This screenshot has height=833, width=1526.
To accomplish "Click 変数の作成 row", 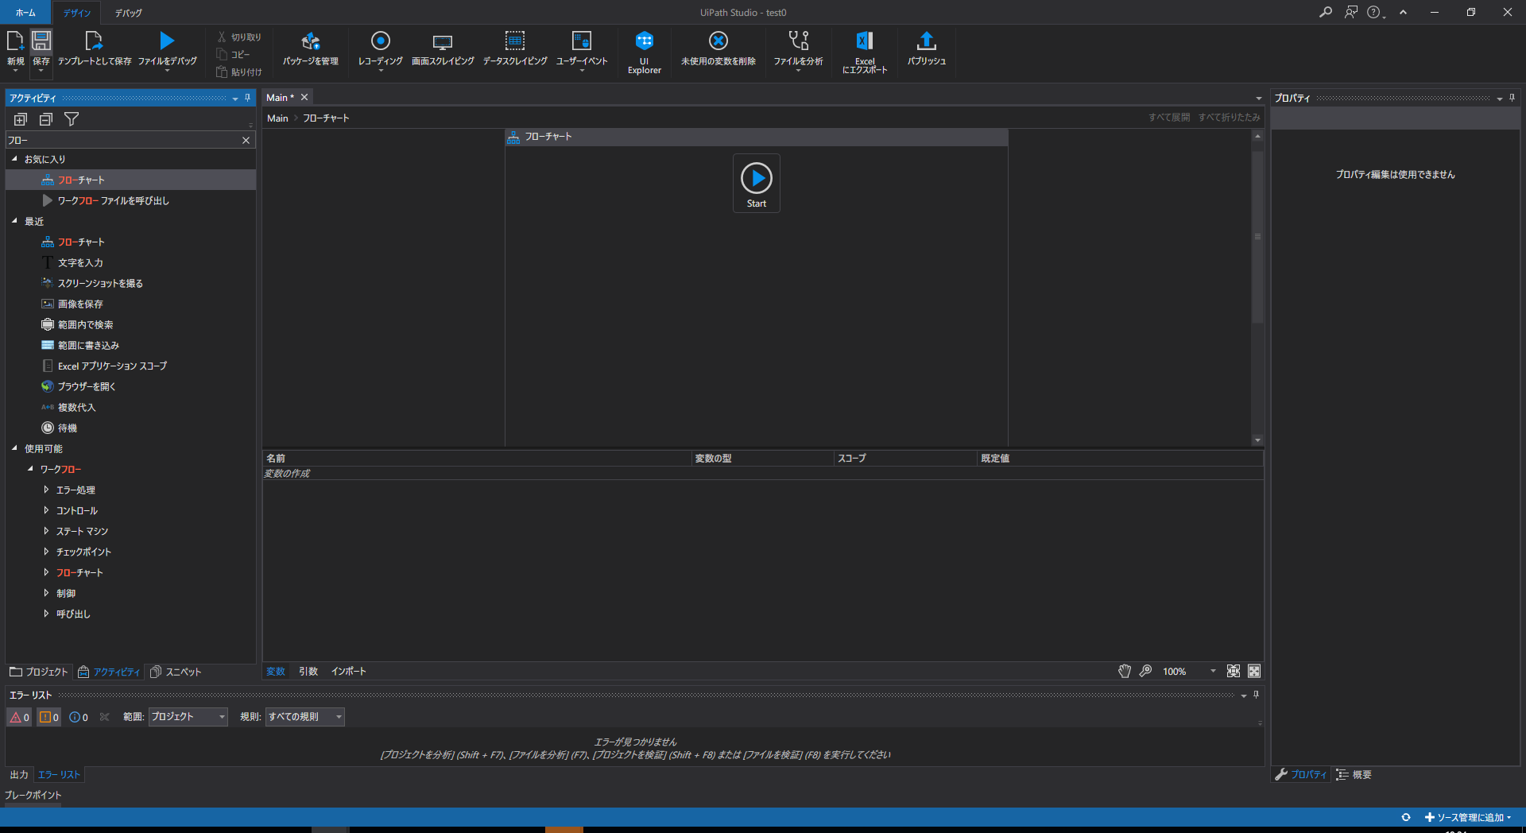I will click(763, 474).
